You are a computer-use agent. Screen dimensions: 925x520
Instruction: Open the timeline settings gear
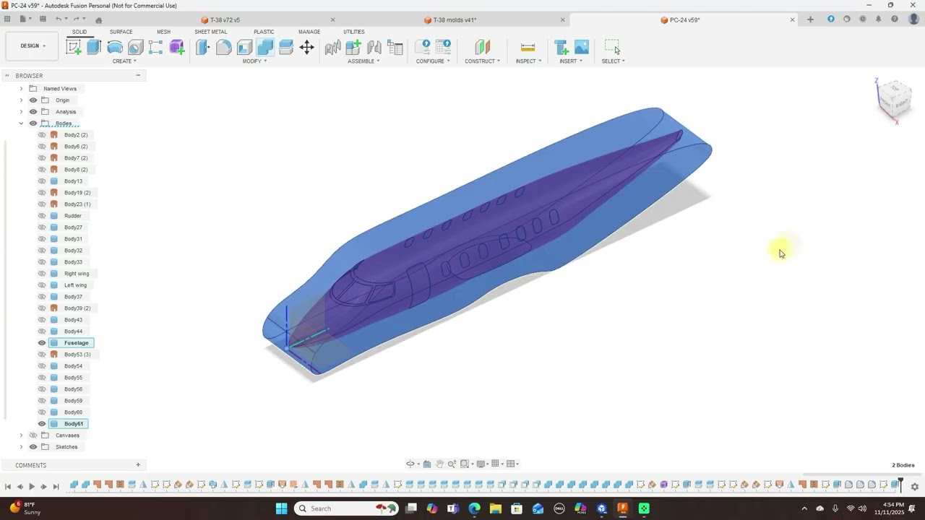tap(914, 487)
